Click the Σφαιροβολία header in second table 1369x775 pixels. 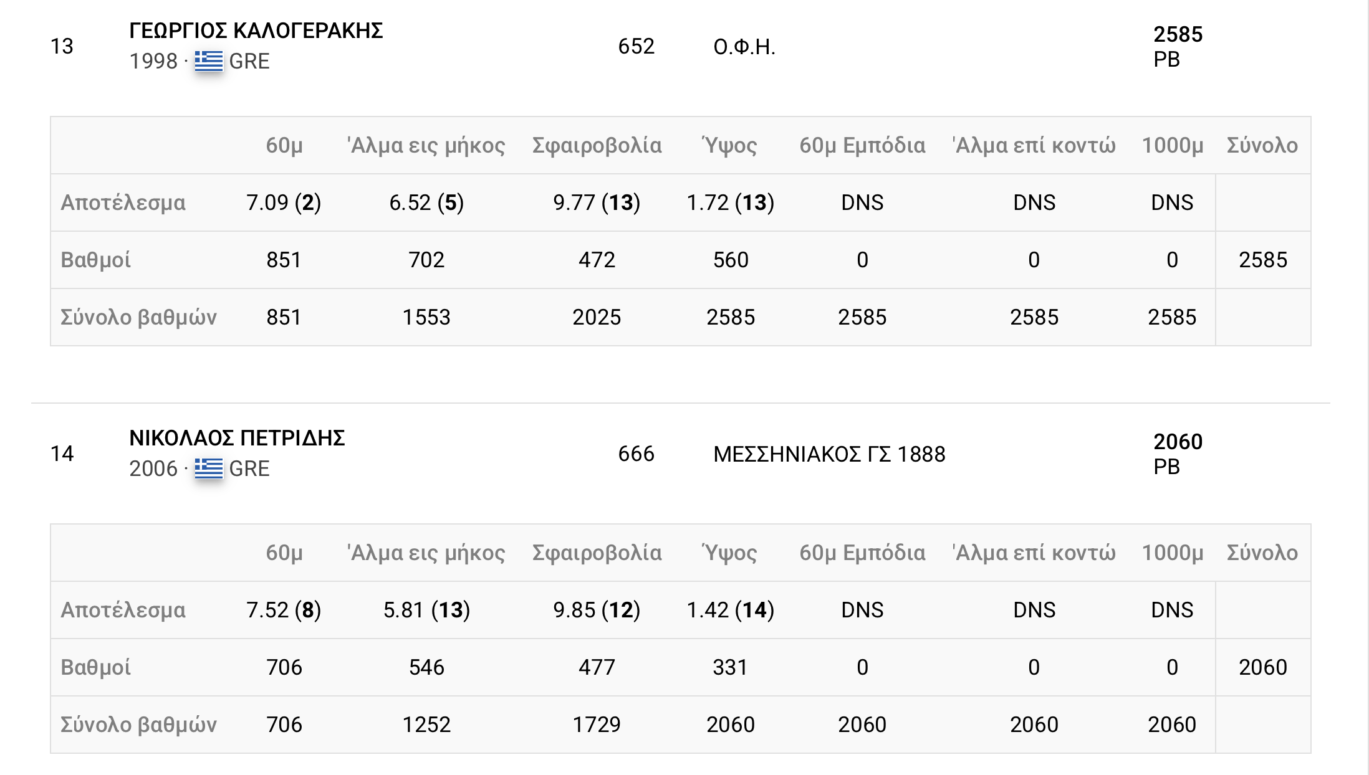tap(597, 553)
